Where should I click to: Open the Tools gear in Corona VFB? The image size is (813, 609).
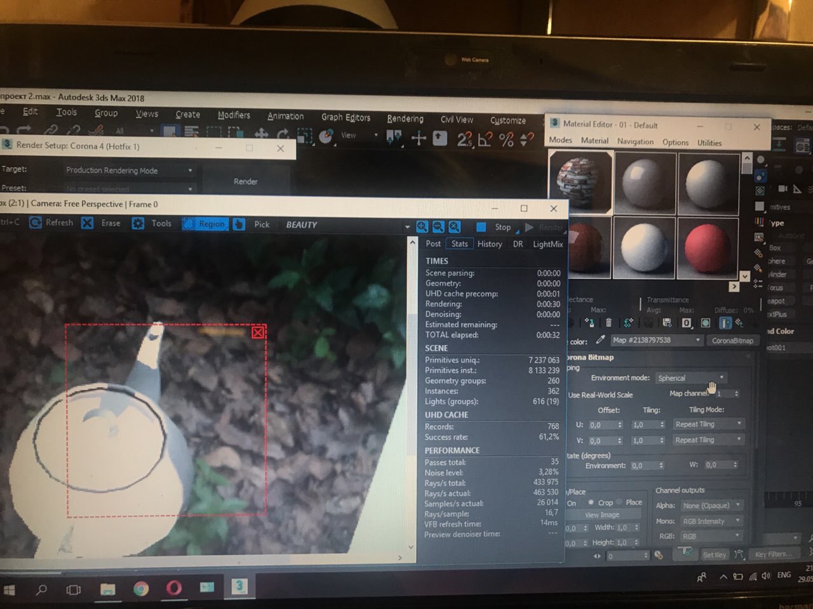point(138,224)
